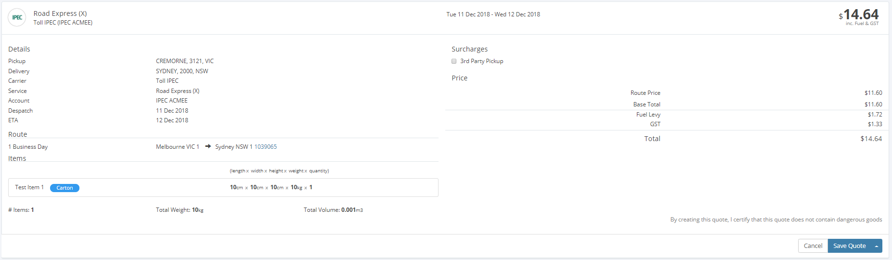Select the Test Item 1 row

pyautogui.click(x=223, y=188)
